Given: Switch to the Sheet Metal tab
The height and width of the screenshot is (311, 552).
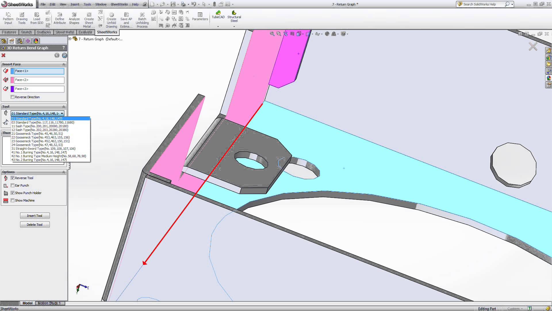Looking at the screenshot, I should [65, 32].
